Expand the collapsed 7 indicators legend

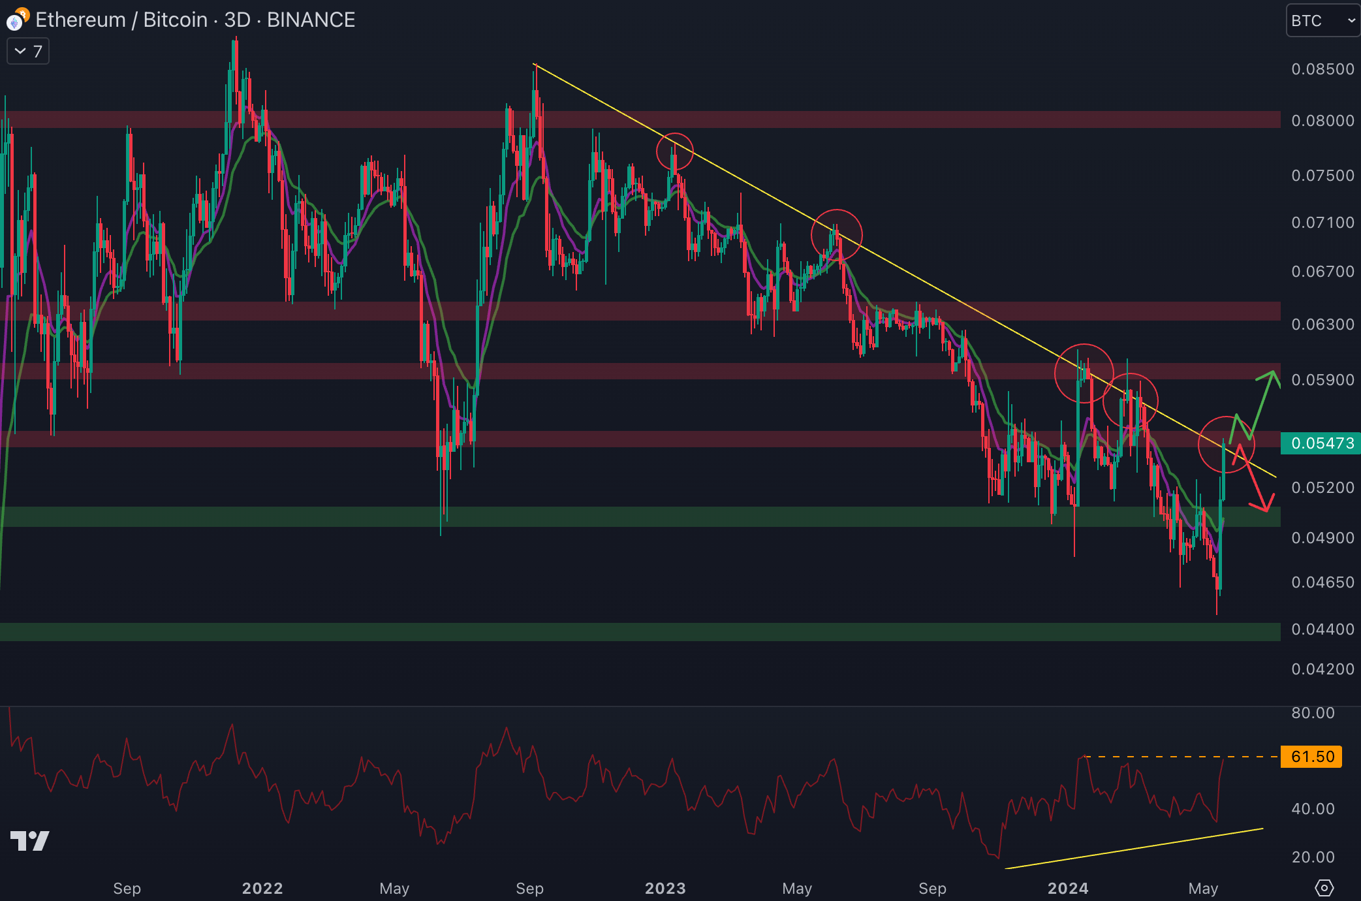pos(28,52)
